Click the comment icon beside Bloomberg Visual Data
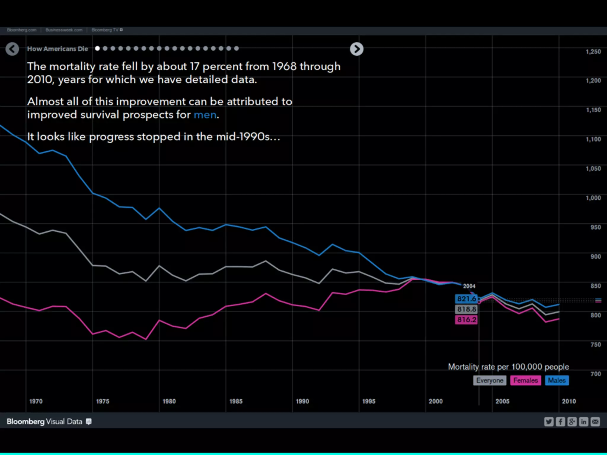The width and height of the screenshot is (607, 455). 89,422
